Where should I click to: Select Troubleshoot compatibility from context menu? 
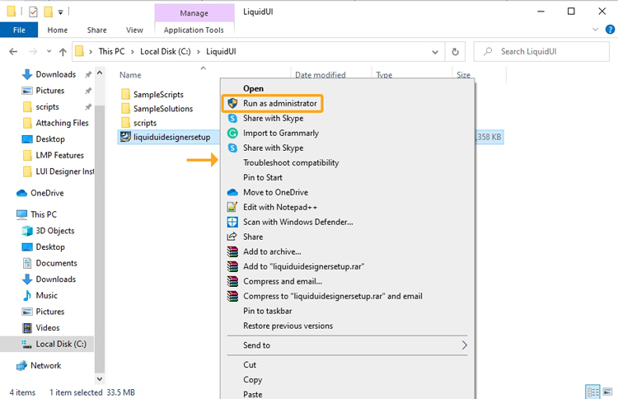click(x=290, y=163)
